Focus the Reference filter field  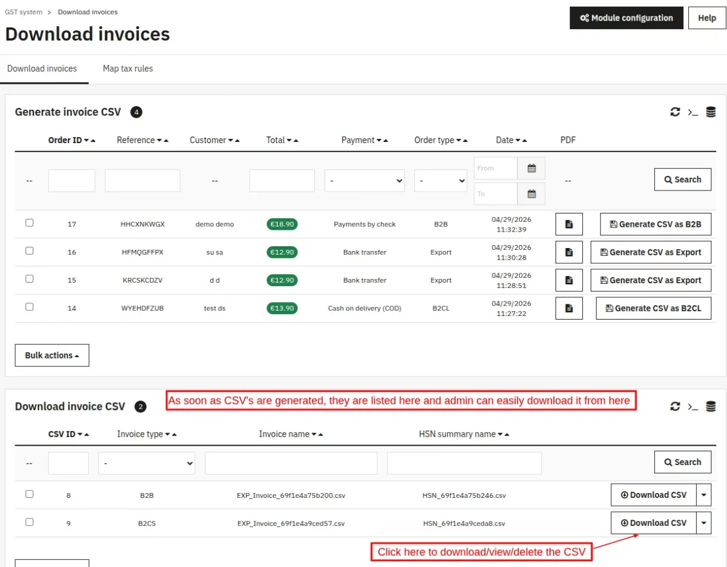[x=142, y=181]
